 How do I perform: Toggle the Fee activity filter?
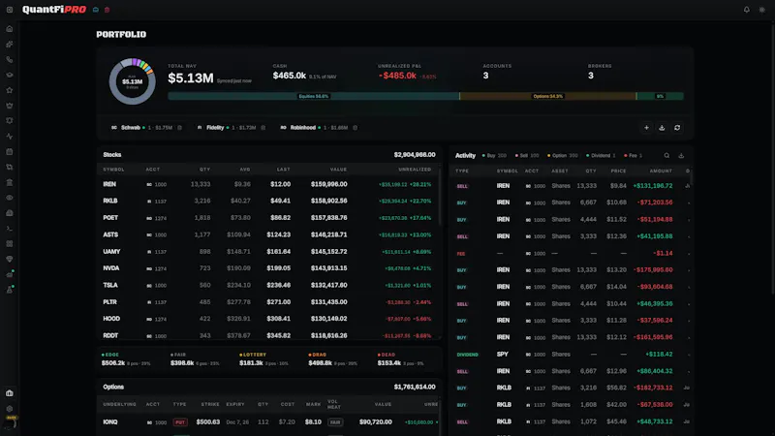coord(634,155)
